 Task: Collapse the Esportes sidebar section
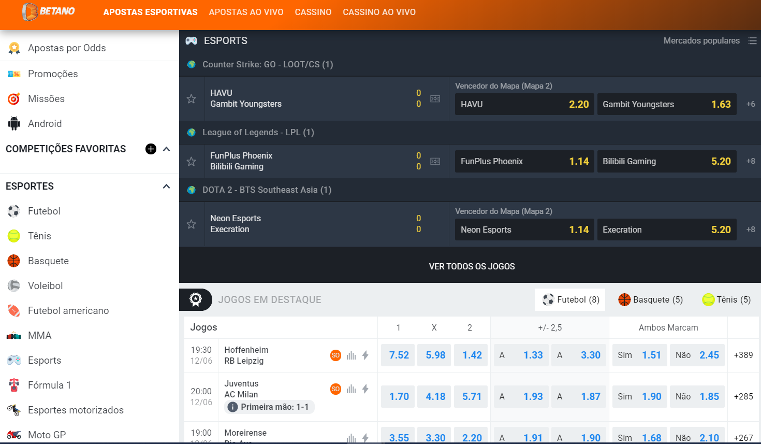pyautogui.click(x=167, y=187)
